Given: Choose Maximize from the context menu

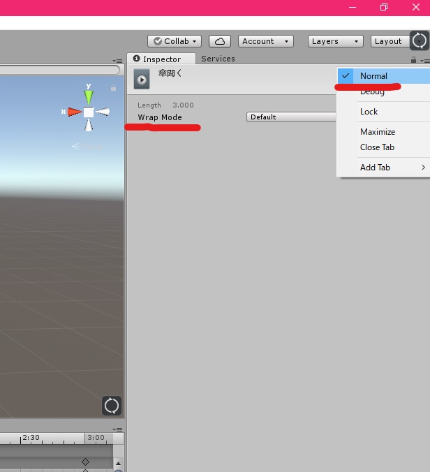Looking at the screenshot, I should click(383, 132).
